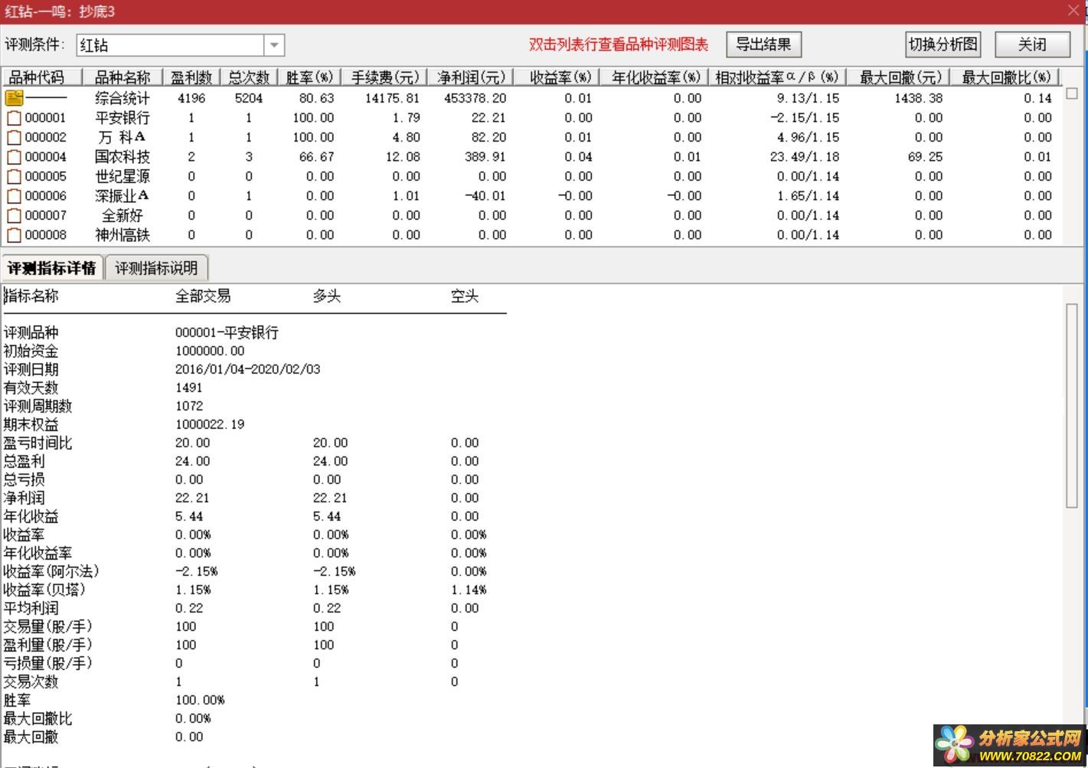The height and width of the screenshot is (768, 1088).
Task: Select the document icon for 全新好
Action: point(14,215)
